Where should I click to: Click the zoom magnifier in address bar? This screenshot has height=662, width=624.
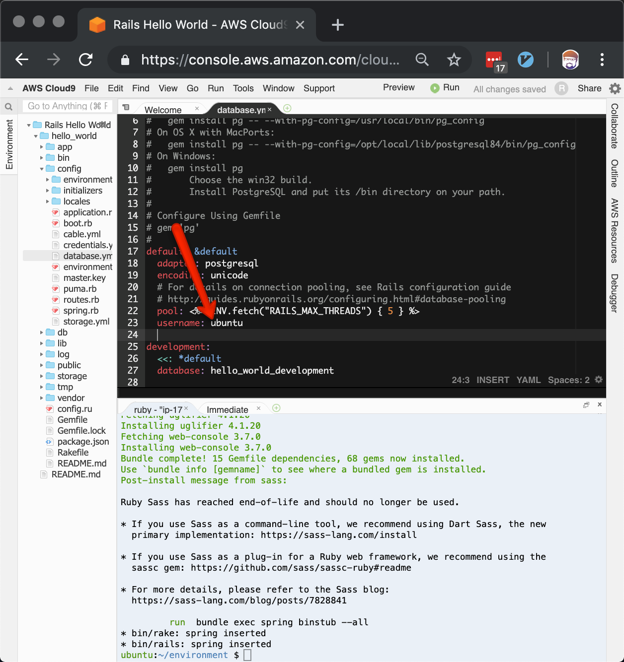[x=422, y=60]
